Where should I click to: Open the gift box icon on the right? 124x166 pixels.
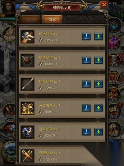[x=114, y=43]
